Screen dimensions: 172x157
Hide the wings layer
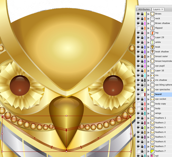(138, 113)
